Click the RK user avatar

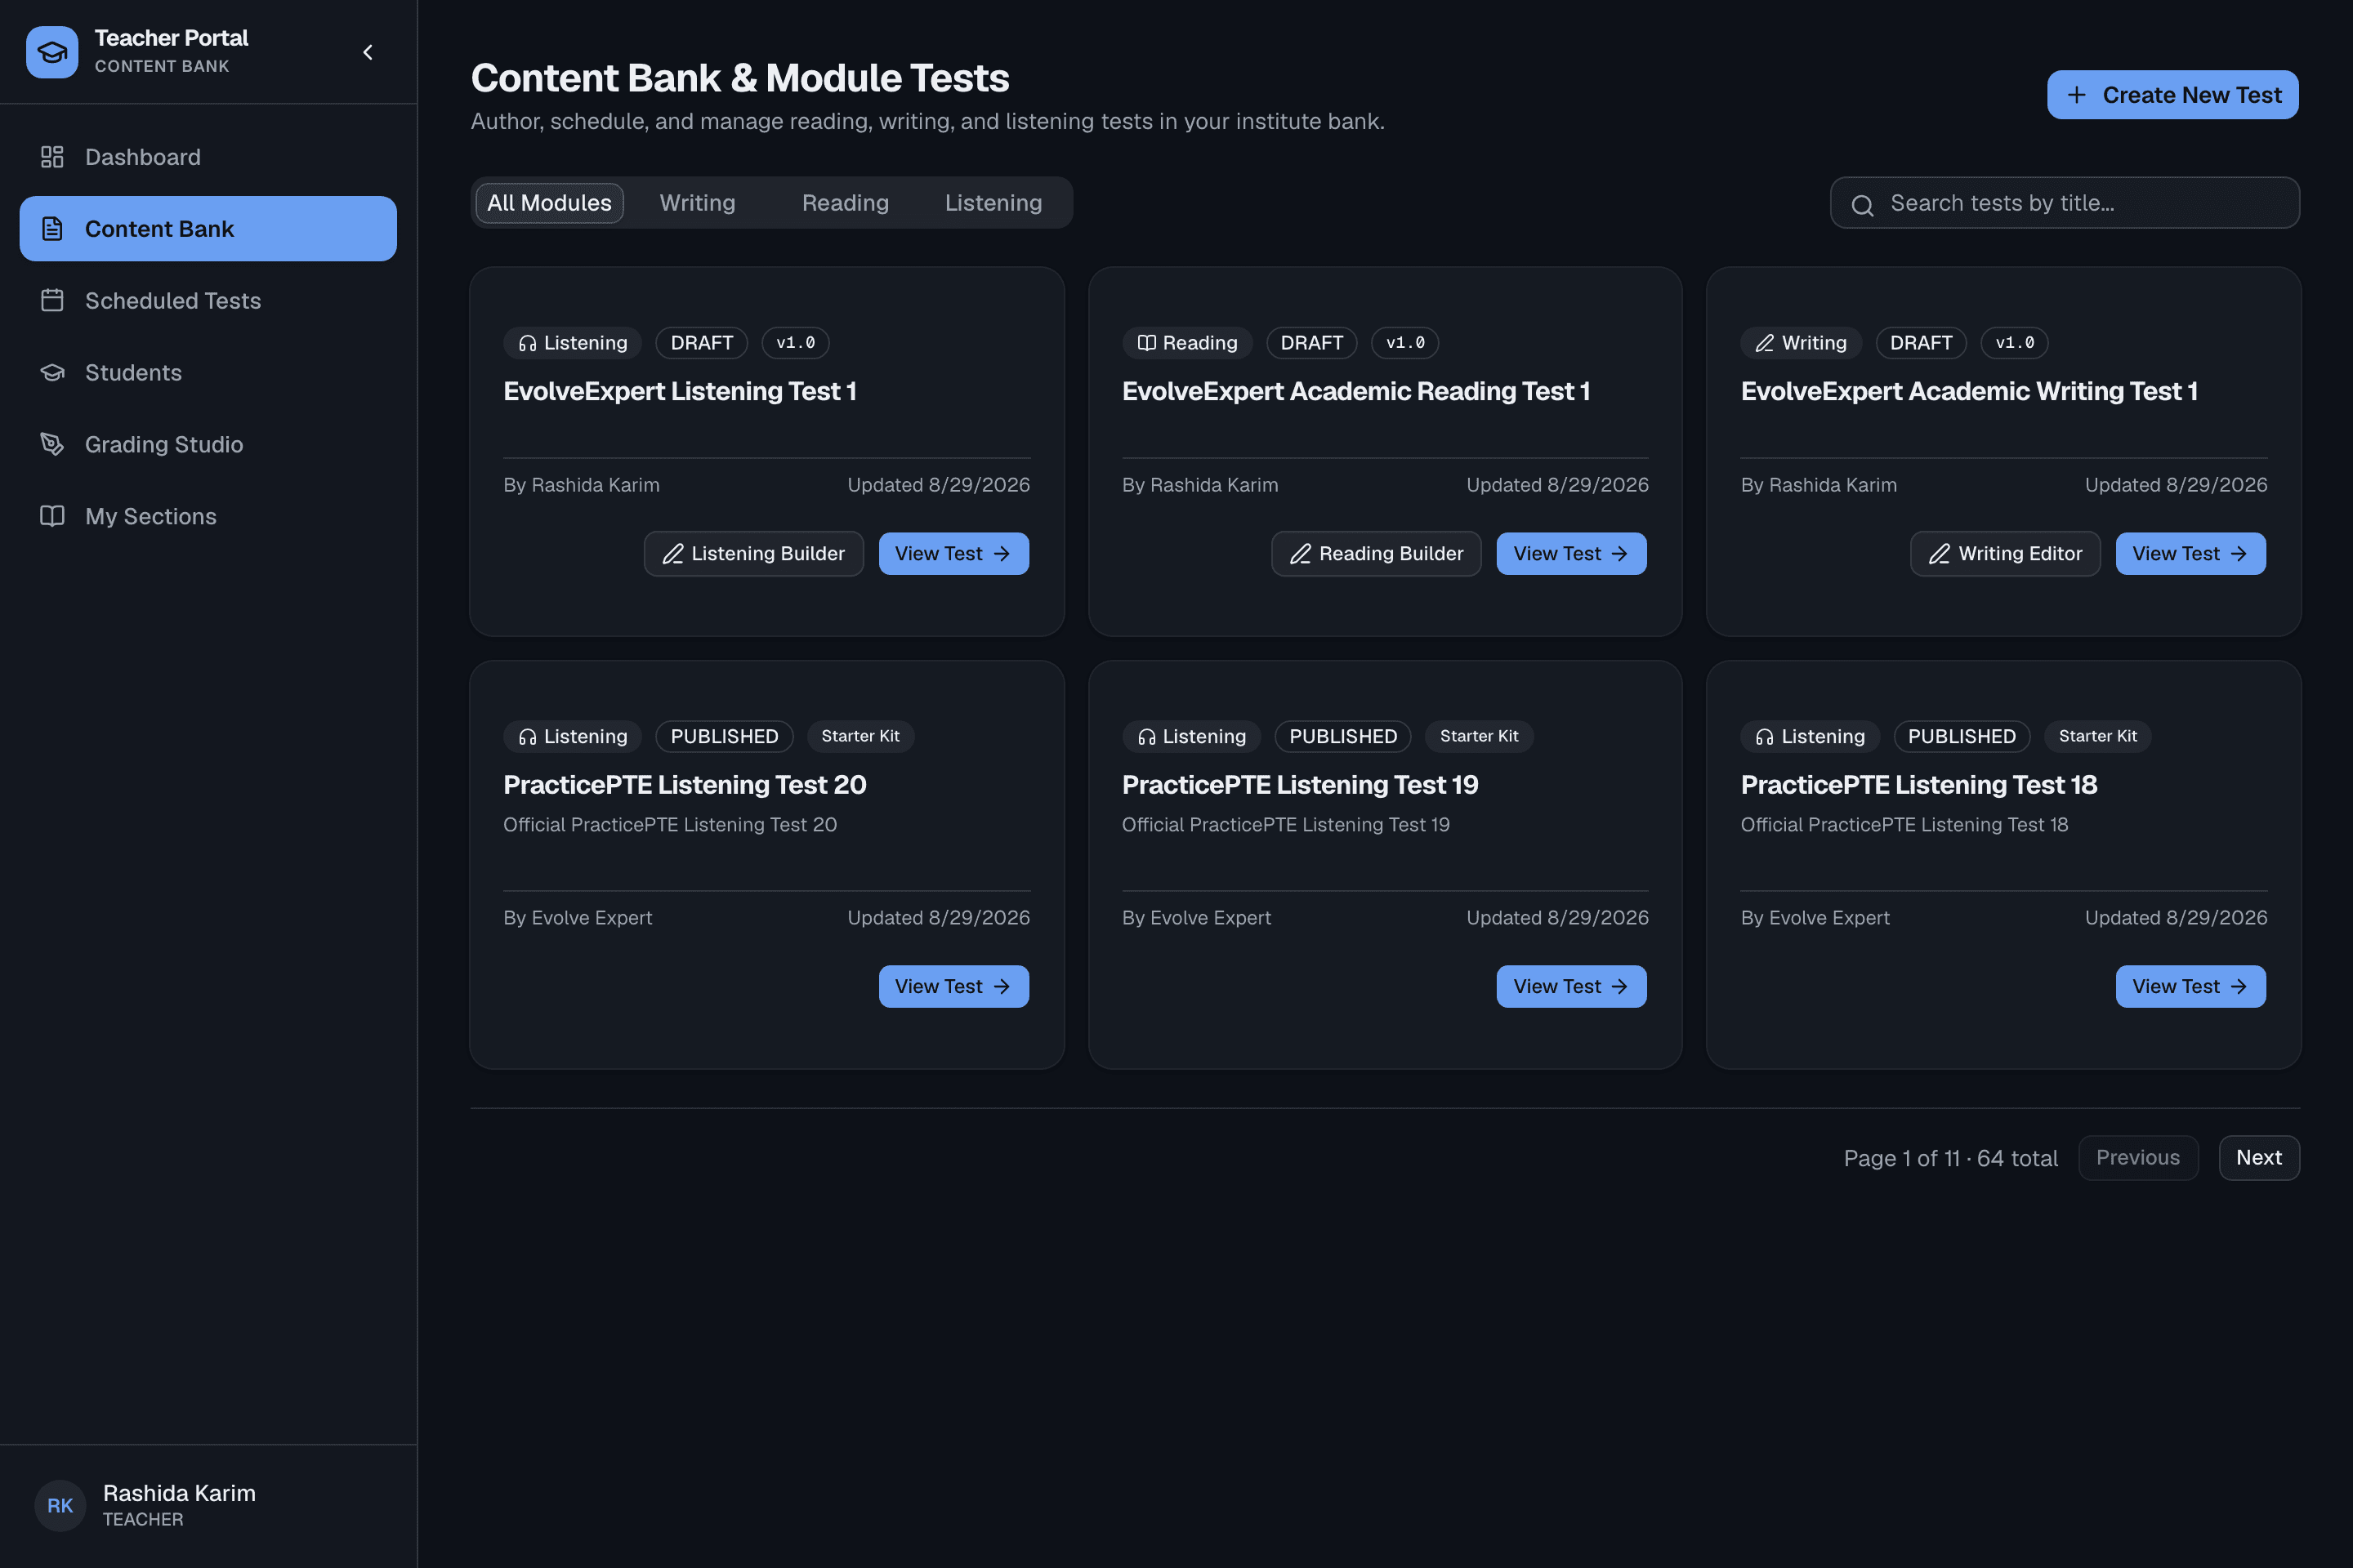[x=60, y=1505]
